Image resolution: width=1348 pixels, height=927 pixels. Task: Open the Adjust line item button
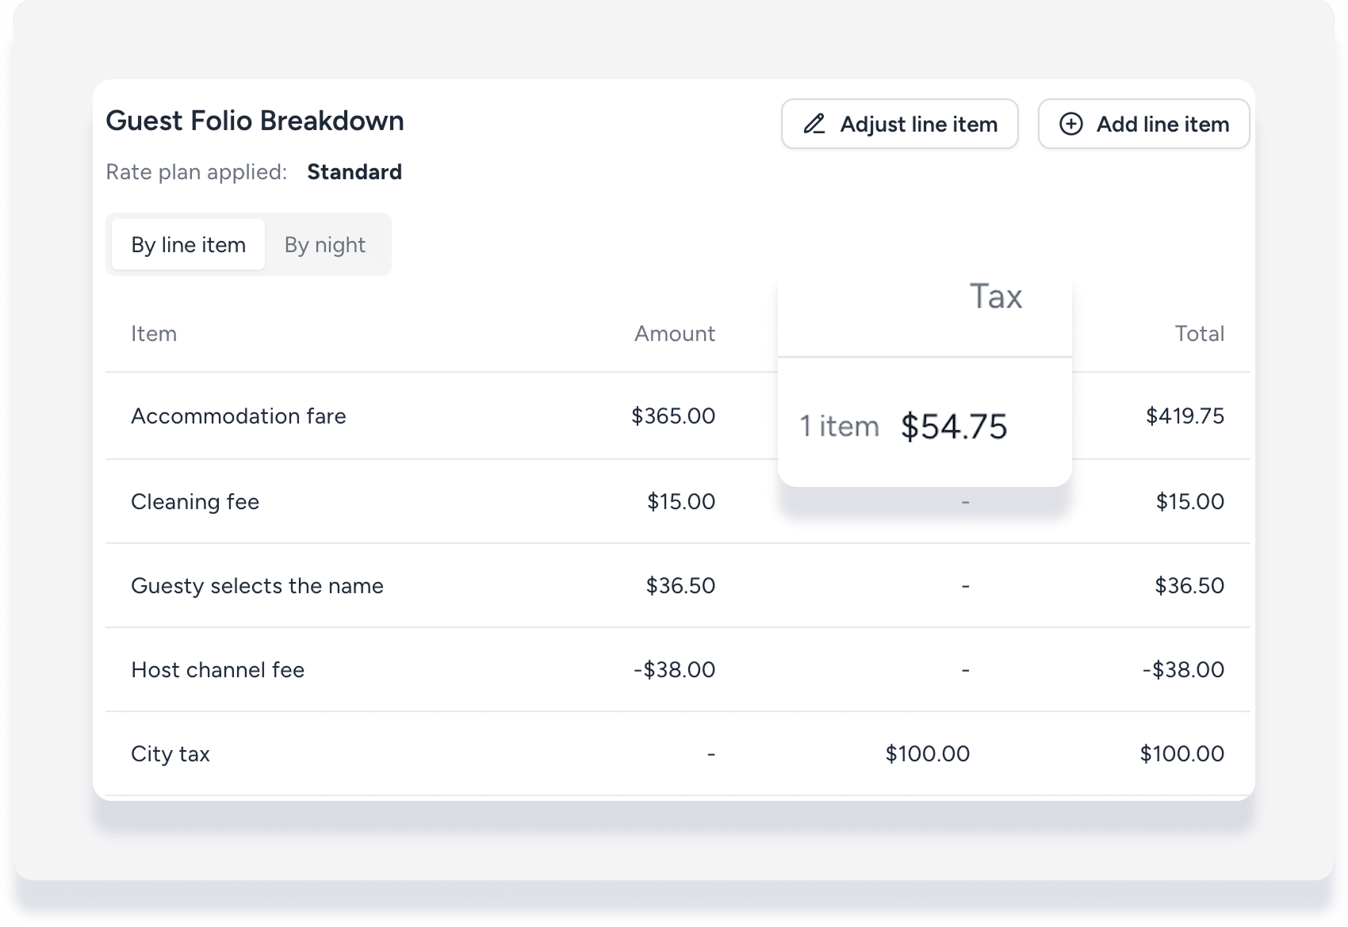click(899, 124)
